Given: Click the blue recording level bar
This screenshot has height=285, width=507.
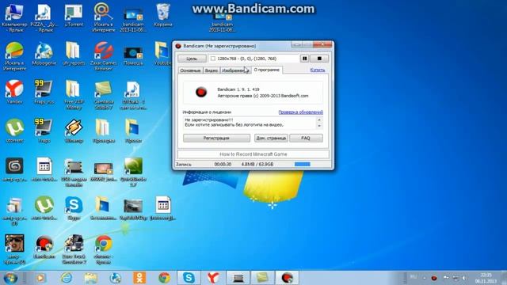Looking at the screenshot, I should coord(303,164).
